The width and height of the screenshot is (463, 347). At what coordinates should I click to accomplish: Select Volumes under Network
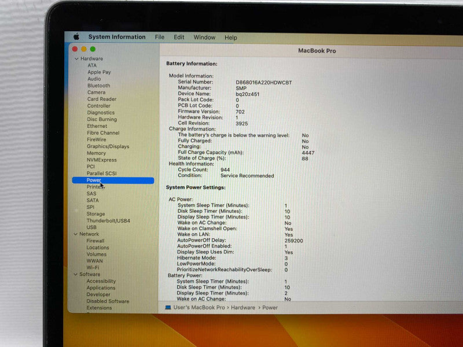pyautogui.click(x=96, y=254)
